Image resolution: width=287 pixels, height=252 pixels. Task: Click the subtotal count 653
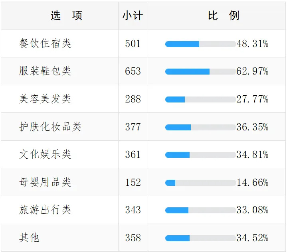click(x=133, y=71)
